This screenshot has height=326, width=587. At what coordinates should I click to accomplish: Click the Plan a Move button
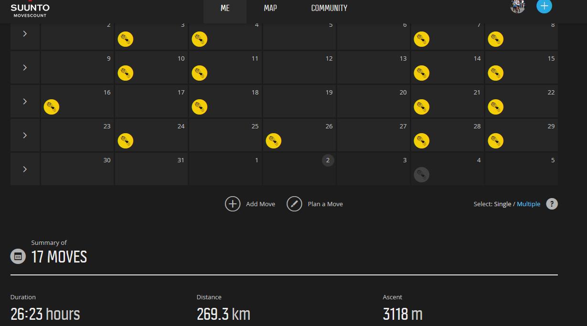315,204
